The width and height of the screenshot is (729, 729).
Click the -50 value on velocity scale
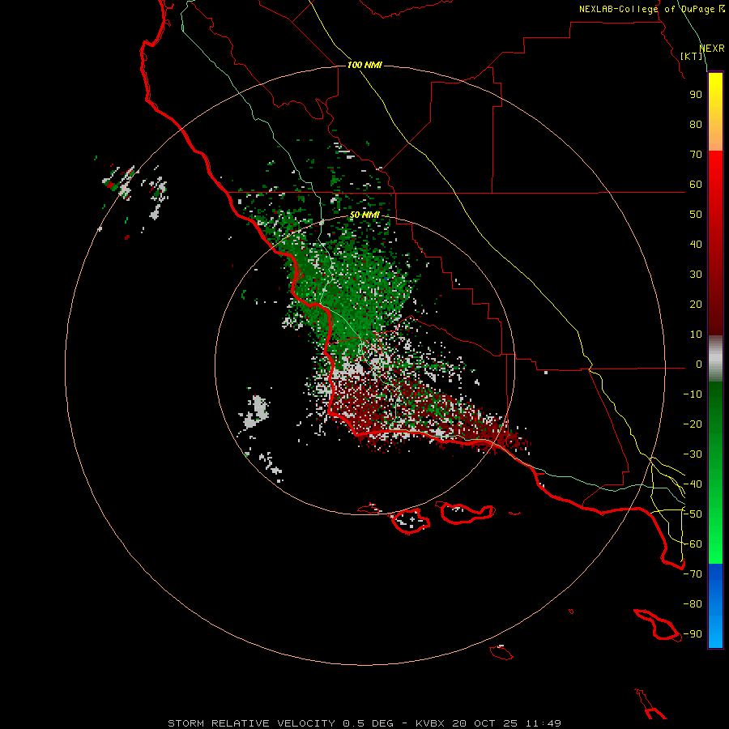tap(693, 514)
